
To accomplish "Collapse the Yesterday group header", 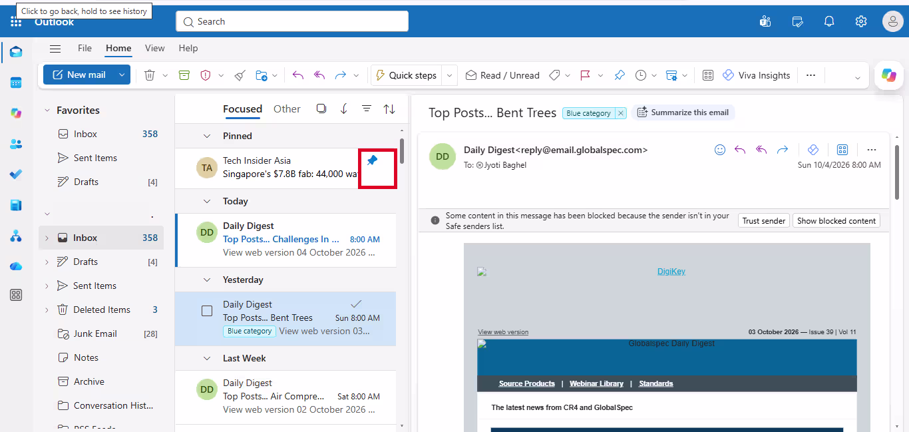I will 206,280.
